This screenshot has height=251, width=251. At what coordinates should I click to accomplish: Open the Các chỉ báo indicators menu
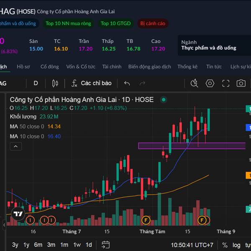click(x=91, y=83)
